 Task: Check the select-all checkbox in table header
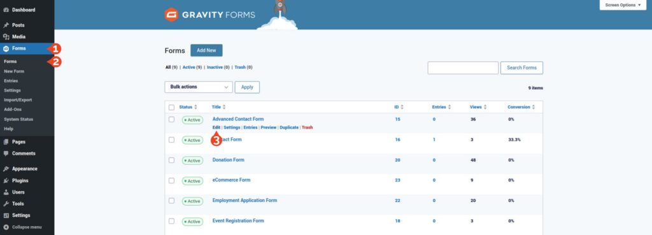(x=171, y=107)
